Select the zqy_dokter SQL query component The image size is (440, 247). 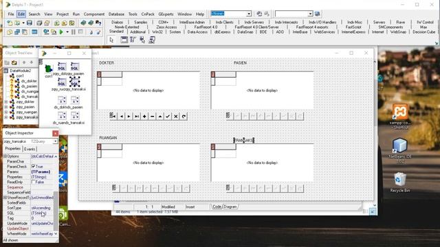pos(62,67)
